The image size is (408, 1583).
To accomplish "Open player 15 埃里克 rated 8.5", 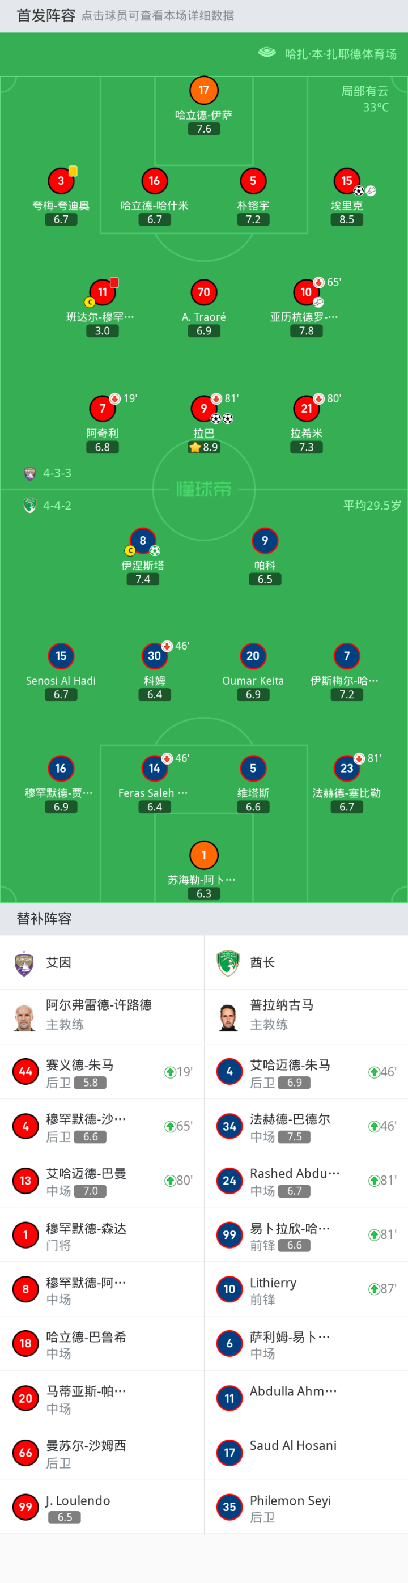I will pyautogui.click(x=347, y=181).
